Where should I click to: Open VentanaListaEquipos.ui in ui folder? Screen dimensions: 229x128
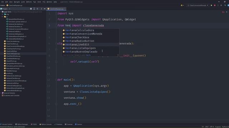pyautogui.click(x=16, y=34)
